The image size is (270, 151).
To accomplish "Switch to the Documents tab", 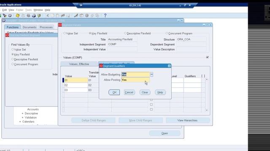I will [x=30, y=27].
